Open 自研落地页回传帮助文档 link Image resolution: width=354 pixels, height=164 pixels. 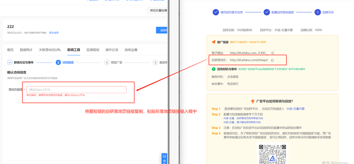243,118
